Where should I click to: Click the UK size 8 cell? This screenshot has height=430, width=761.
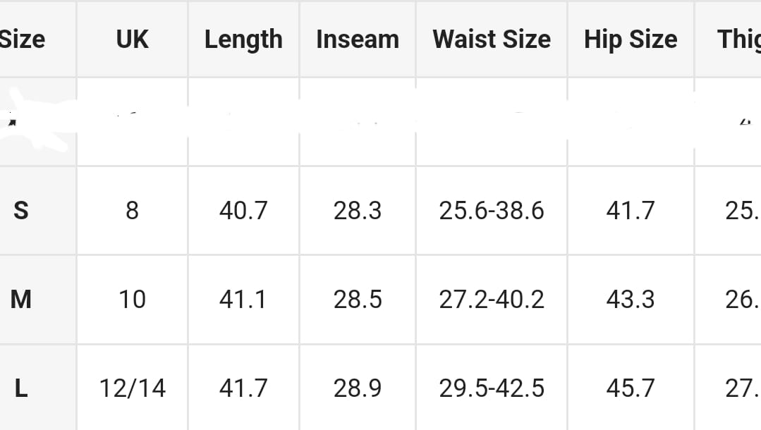click(132, 210)
